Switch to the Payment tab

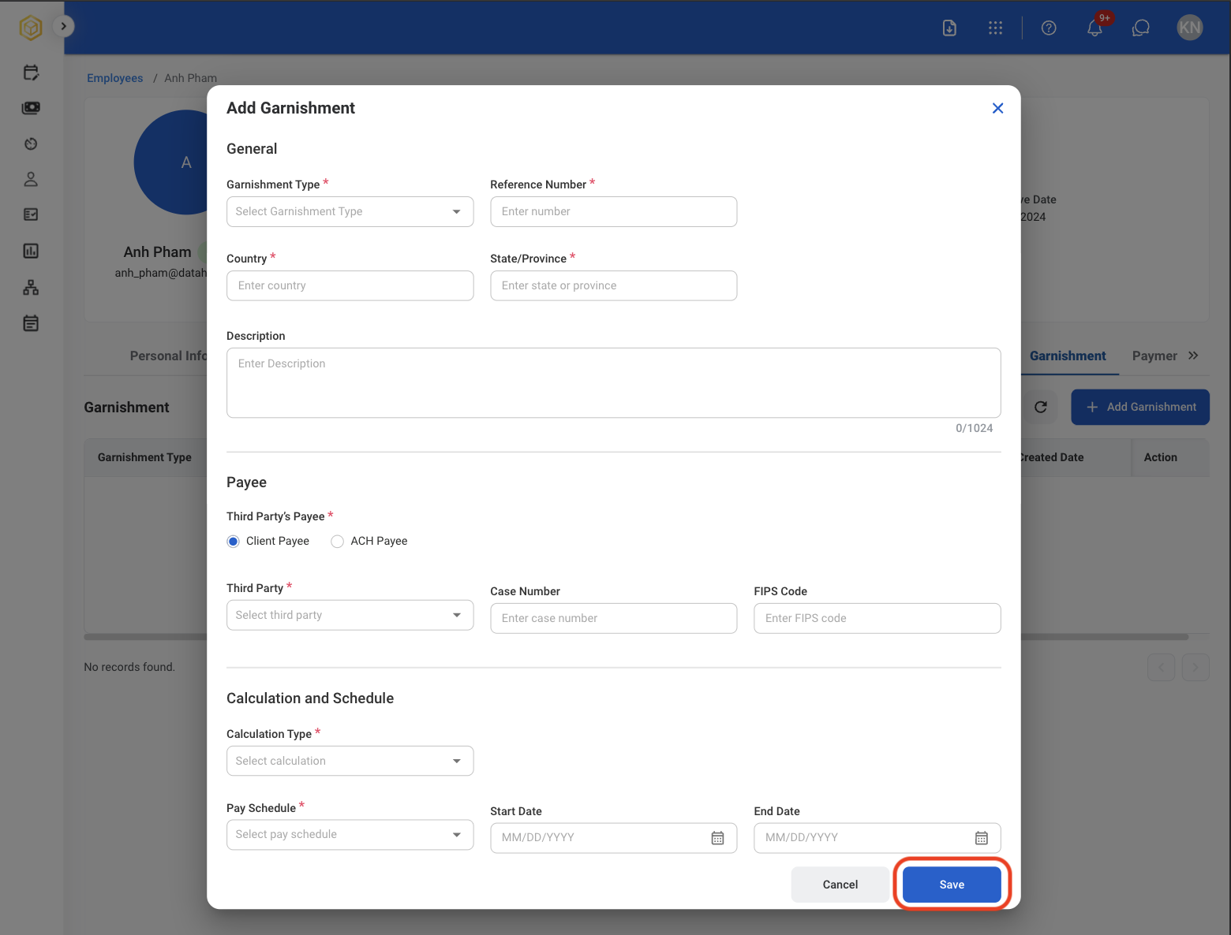(1154, 356)
